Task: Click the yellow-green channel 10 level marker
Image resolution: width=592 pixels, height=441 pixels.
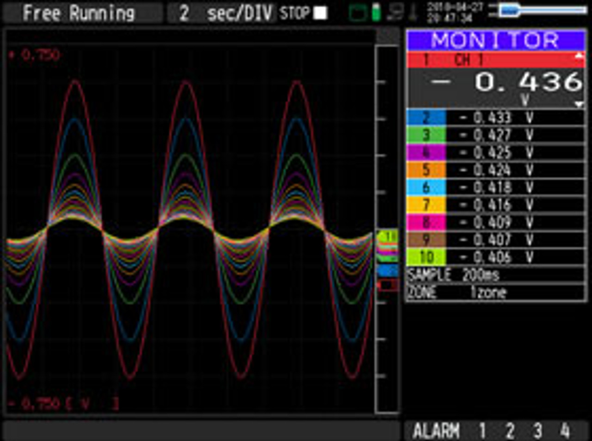Action: [388, 236]
